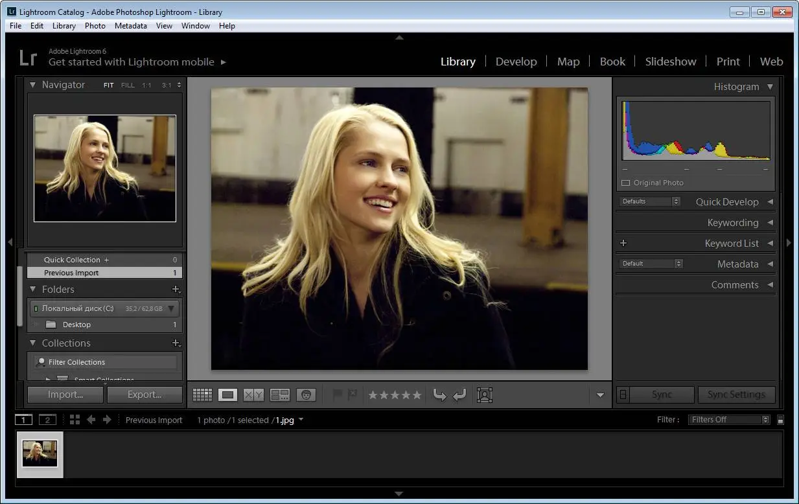The width and height of the screenshot is (799, 504).
Task: Open the Library menu
Action: pos(64,26)
